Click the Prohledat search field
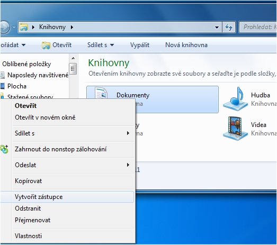The image size is (277, 245). pyautogui.click(x=258, y=27)
